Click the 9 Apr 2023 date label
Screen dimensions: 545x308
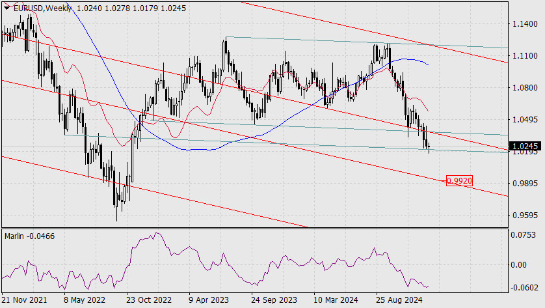coord(209,300)
